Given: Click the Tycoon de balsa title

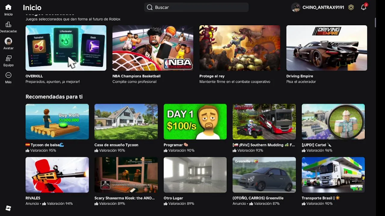Looking at the screenshot, I should click(x=45, y=145).
